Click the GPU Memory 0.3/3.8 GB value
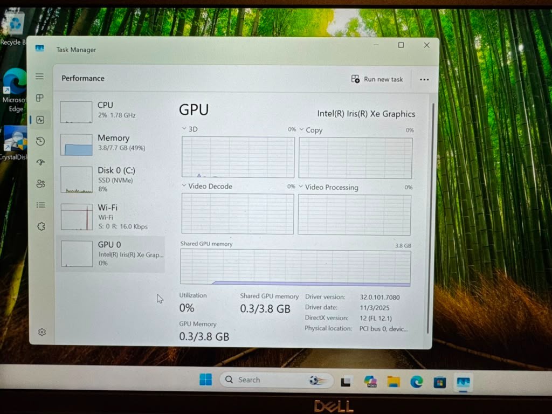The width and height of the screenshot is (552, 414). click(204, 336)
